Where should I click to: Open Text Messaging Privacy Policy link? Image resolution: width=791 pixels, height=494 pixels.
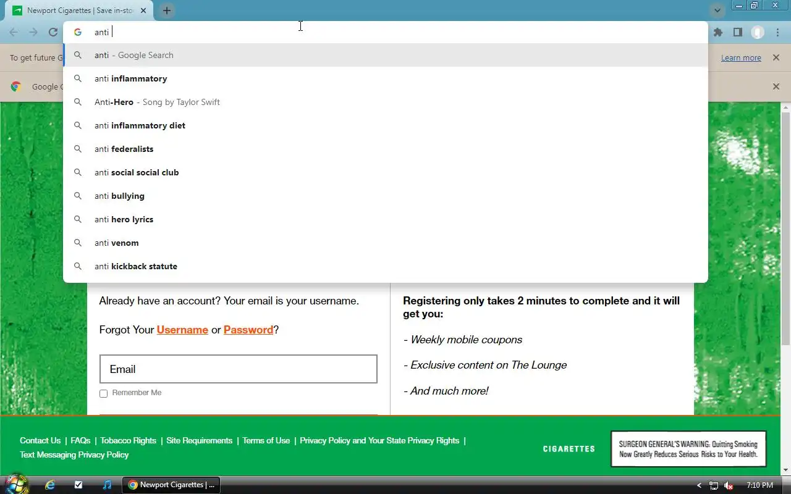tap(74, 454)
